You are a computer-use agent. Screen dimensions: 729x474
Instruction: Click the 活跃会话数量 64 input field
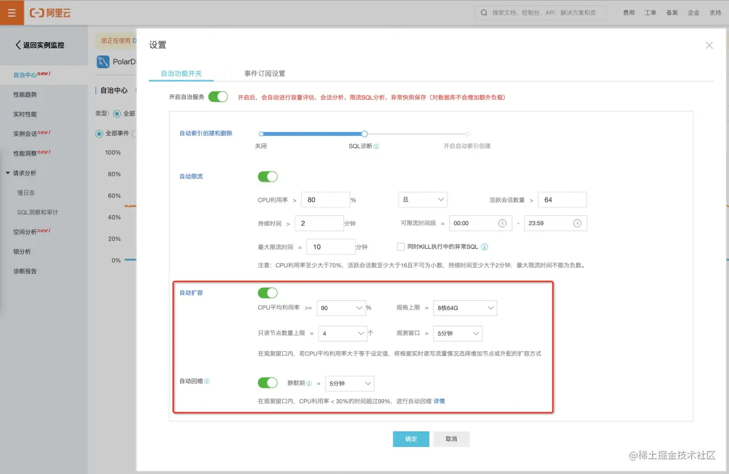(x=562, y=200)
